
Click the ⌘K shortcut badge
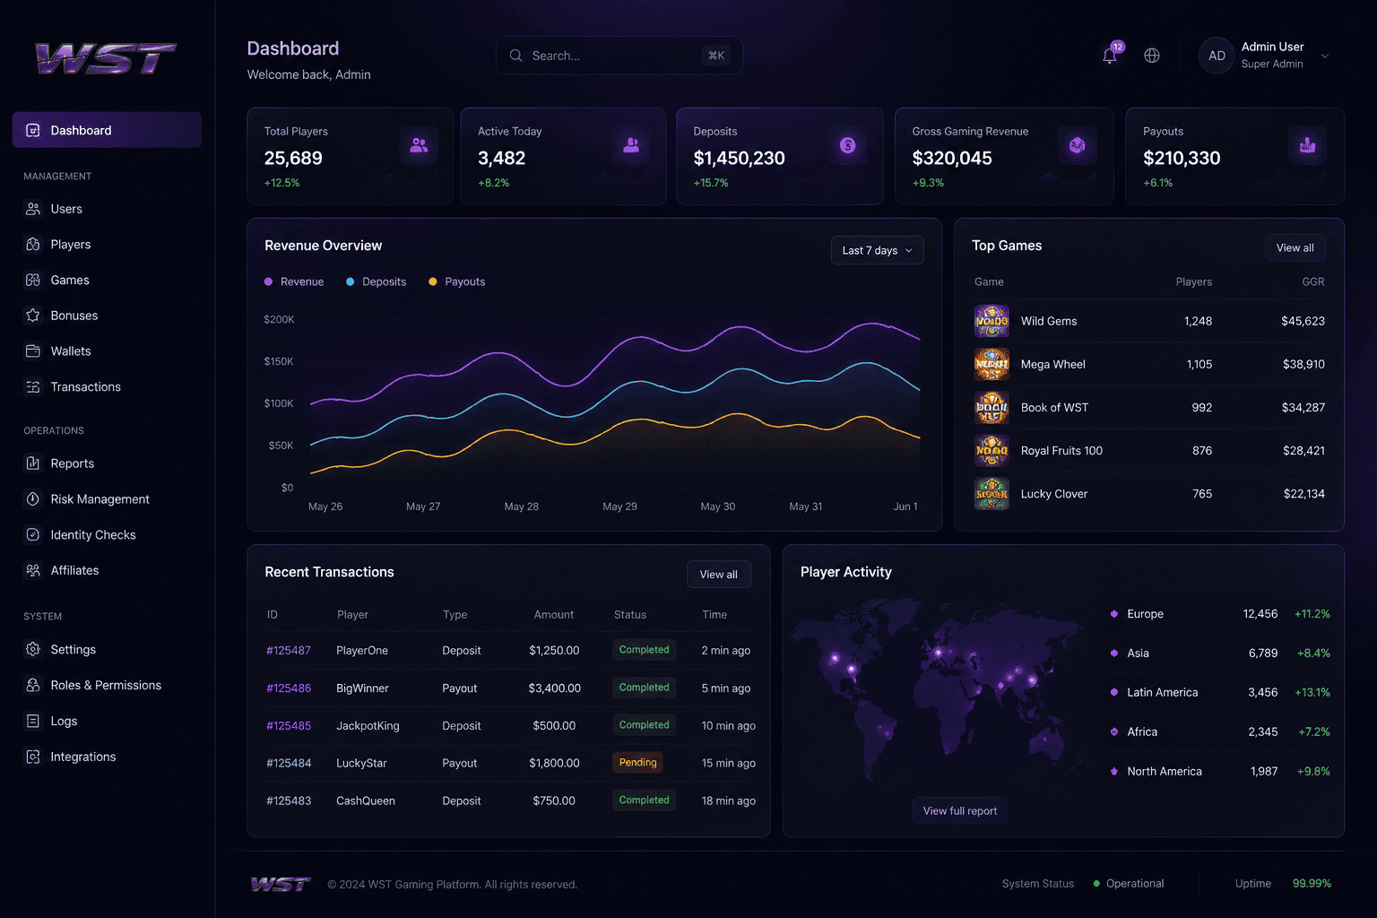click(x=716, y=56)
